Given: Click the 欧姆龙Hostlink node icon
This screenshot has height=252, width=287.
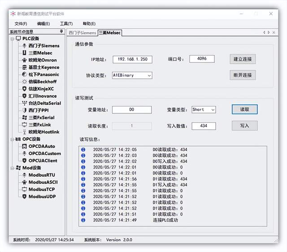Looking at the screenshot, I should pos(24,132).
